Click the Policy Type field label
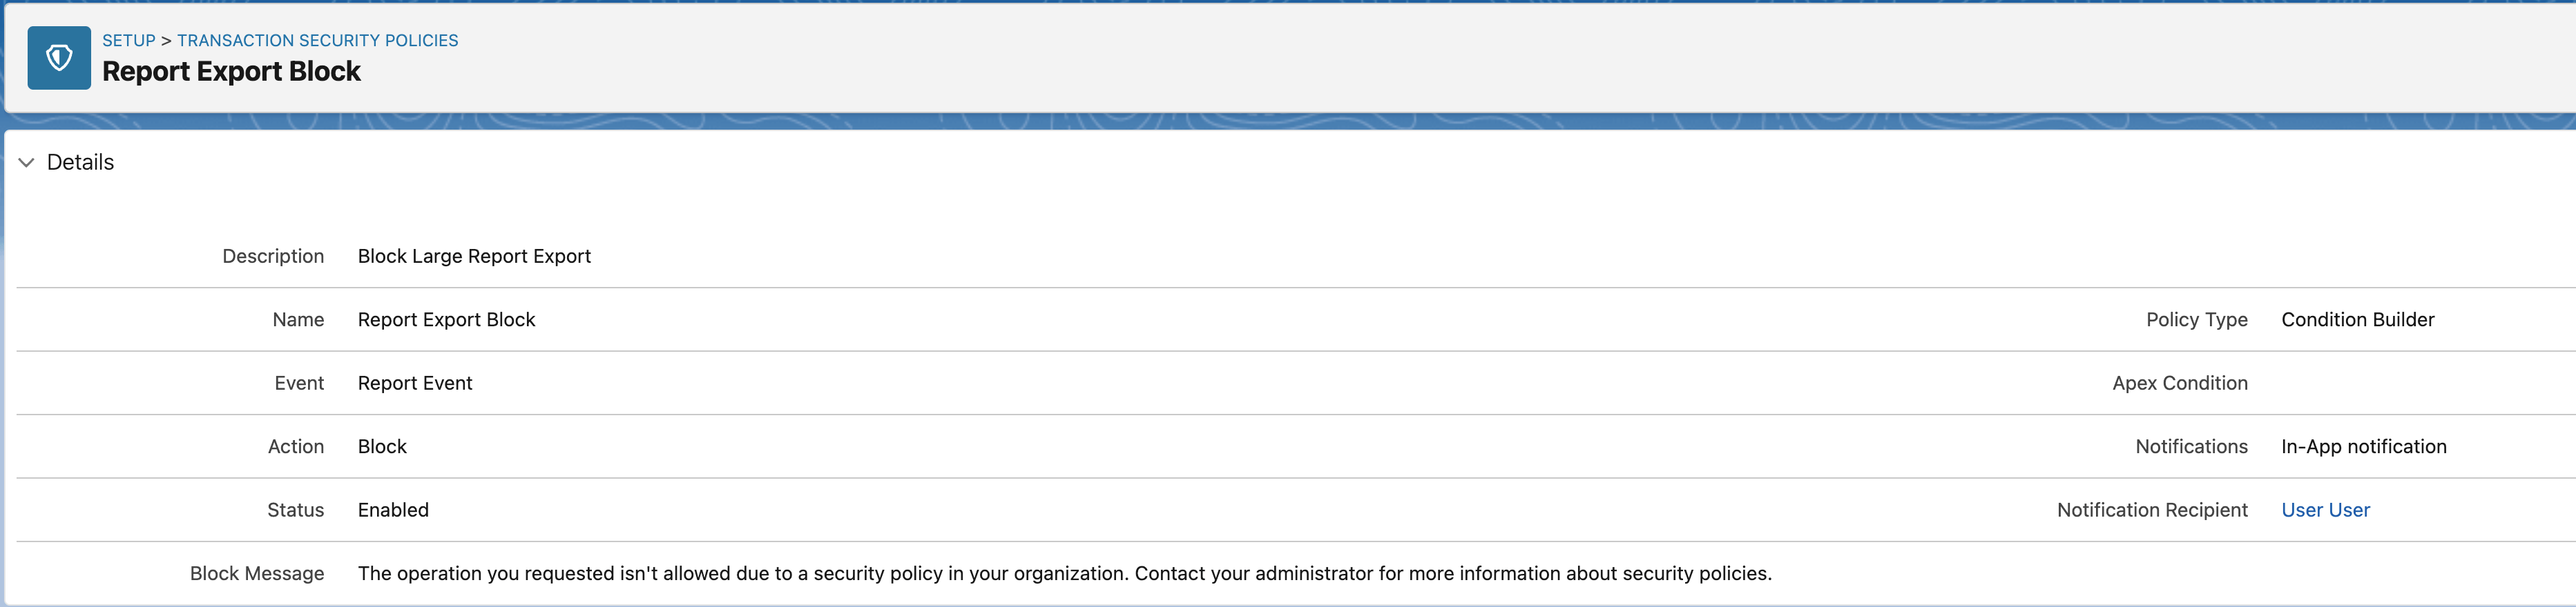Image resolution: width=2576 pixels, height=607 pixels. pos(2196,319)
